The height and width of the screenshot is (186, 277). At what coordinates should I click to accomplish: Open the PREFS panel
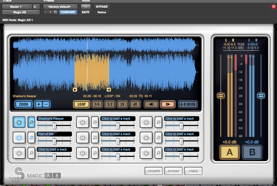[x=193, y=171]
